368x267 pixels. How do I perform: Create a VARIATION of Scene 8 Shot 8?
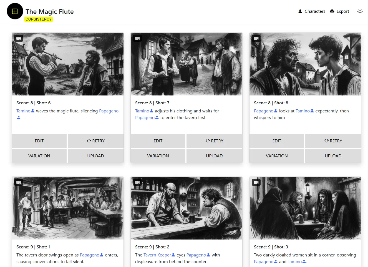pyautogui.click(x=277, y=156)
